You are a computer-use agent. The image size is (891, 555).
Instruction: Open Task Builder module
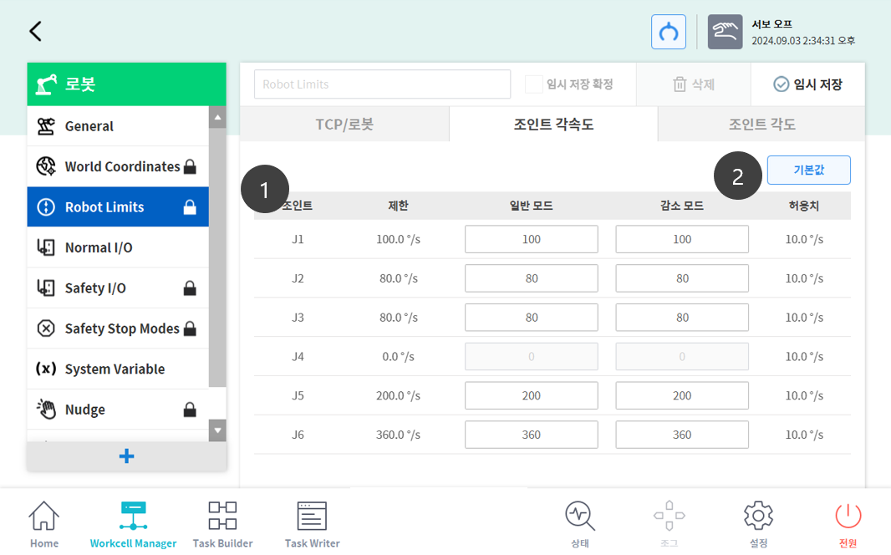click(222, 525)
